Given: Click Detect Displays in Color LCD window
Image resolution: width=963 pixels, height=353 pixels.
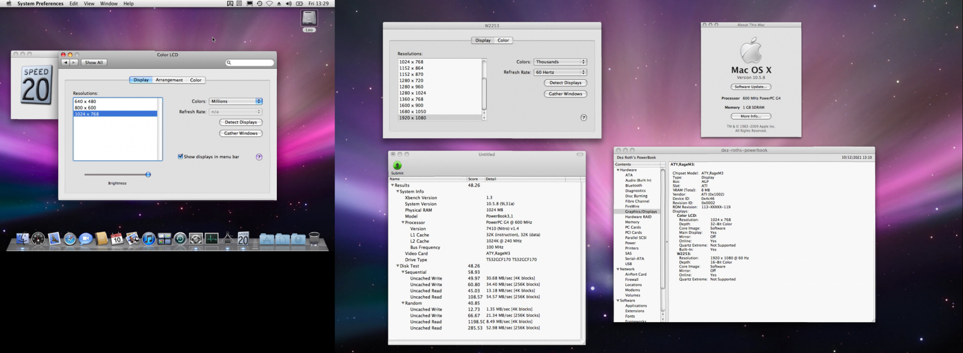Looking at the screenshot, I should (x=241, y=122).
